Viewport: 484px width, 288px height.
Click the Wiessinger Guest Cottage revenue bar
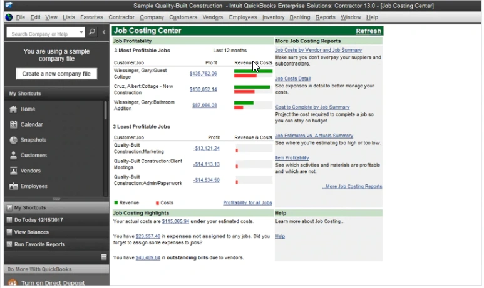point(253,71)
